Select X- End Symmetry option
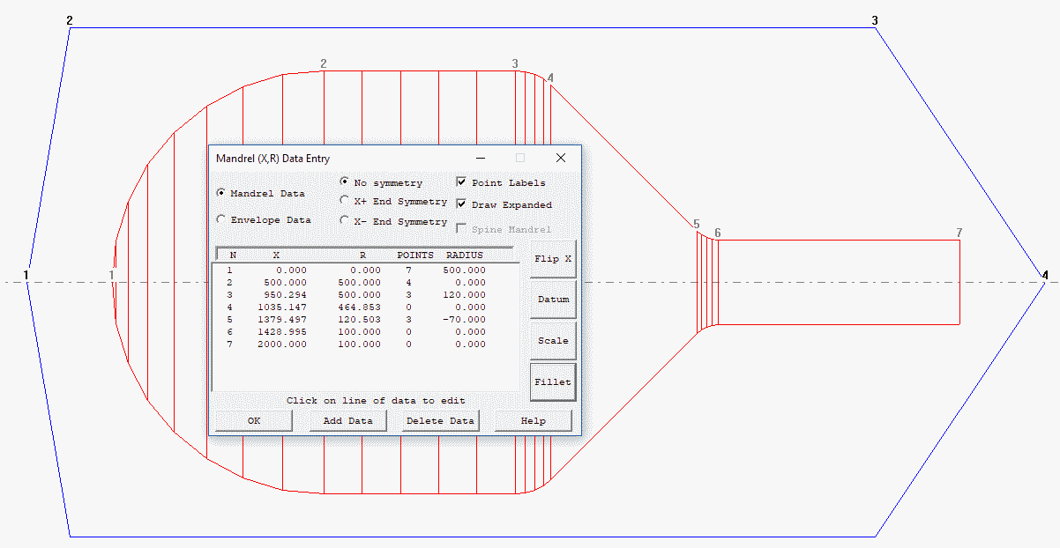Image resolution: width=1060 pixels, height=548 pixels. coord(345,221)
